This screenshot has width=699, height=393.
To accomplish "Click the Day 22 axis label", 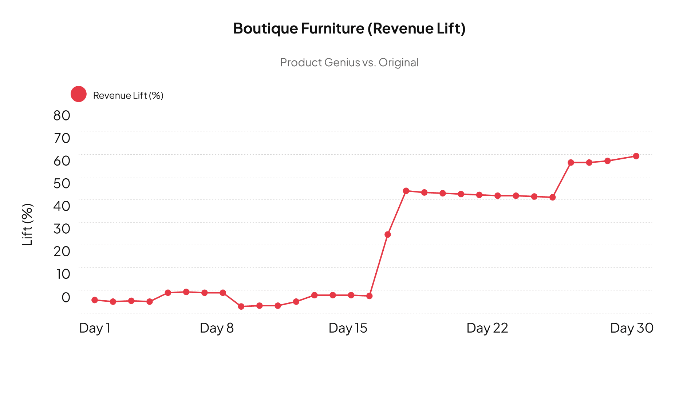I will 487,328.
